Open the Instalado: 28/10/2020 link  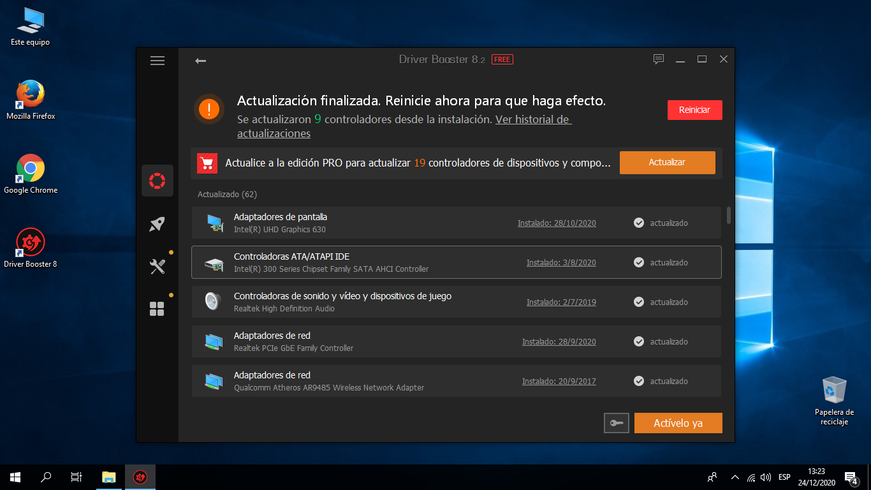pyautogui.click(x=557, y=223)
